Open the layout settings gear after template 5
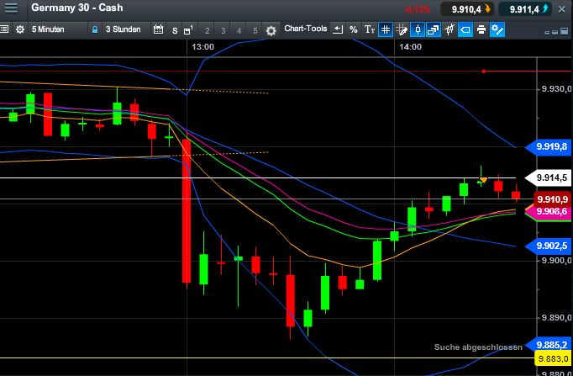The width and height of the screenshot is (573, 376). point(271,30)
